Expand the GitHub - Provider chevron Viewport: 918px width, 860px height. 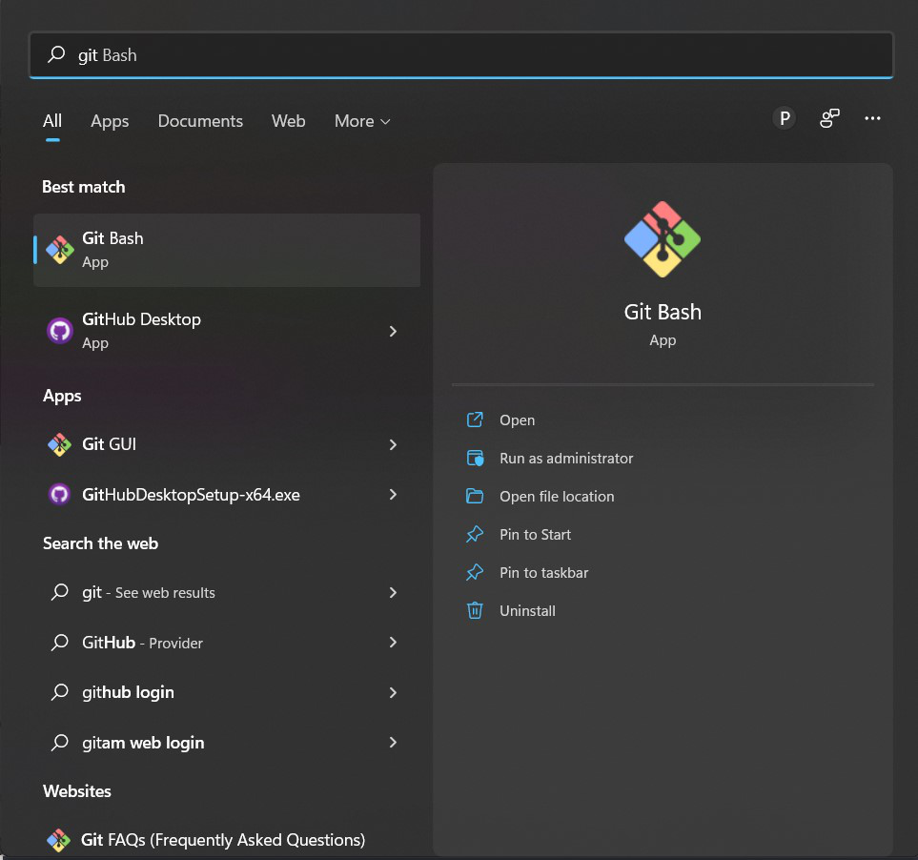tap(393, 643)
